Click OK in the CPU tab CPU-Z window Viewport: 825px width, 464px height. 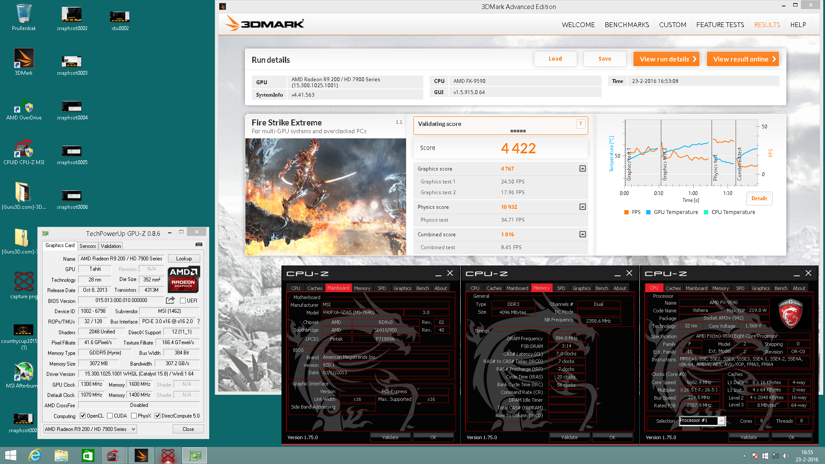click(791, 437)
